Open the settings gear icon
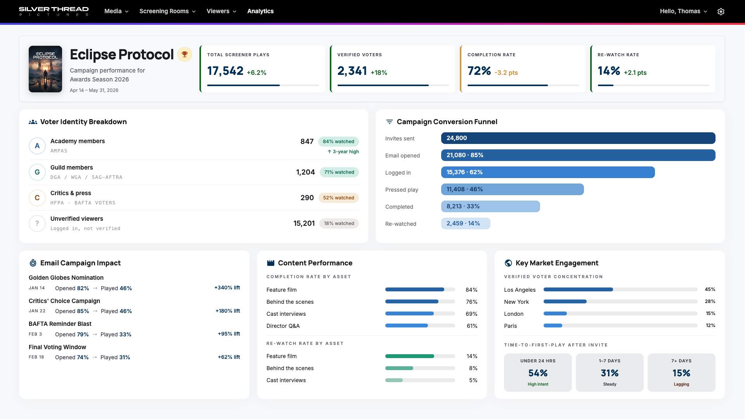Screen dimensions: 745x419 pos(721,12)
